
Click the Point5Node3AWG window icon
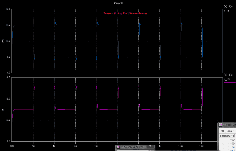(118, 147)
